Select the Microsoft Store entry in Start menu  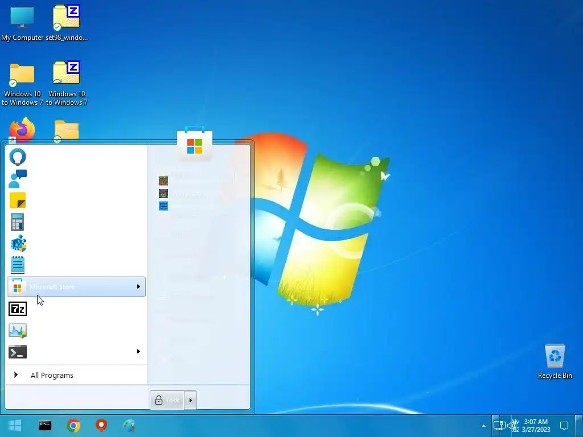point(76,287)
